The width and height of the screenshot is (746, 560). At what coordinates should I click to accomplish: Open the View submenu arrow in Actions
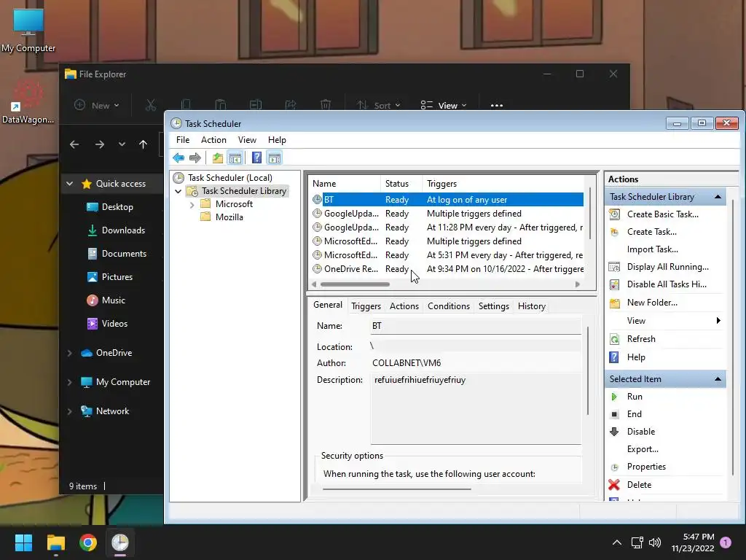click(718, 321)
